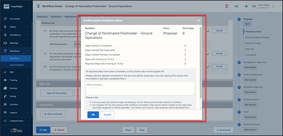Click Cancel in the confirmation dialog
Viewport: 283px width, 136px height.
[x=107, y=115]
